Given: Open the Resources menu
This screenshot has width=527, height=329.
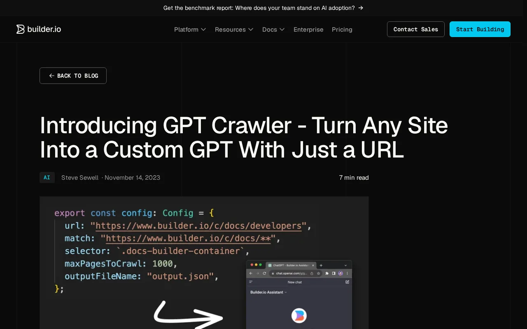Looking at the screenshot, I should click(234, 30).
